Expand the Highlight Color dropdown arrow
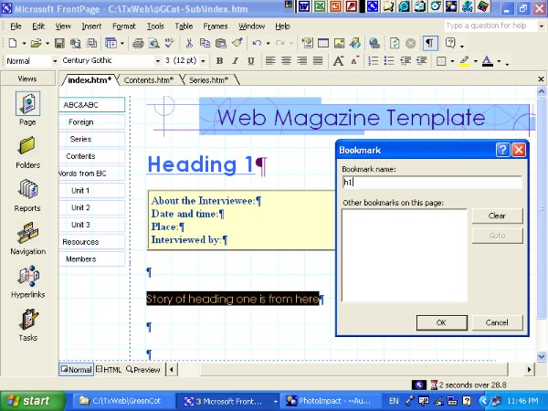 [x=476, y=61]
